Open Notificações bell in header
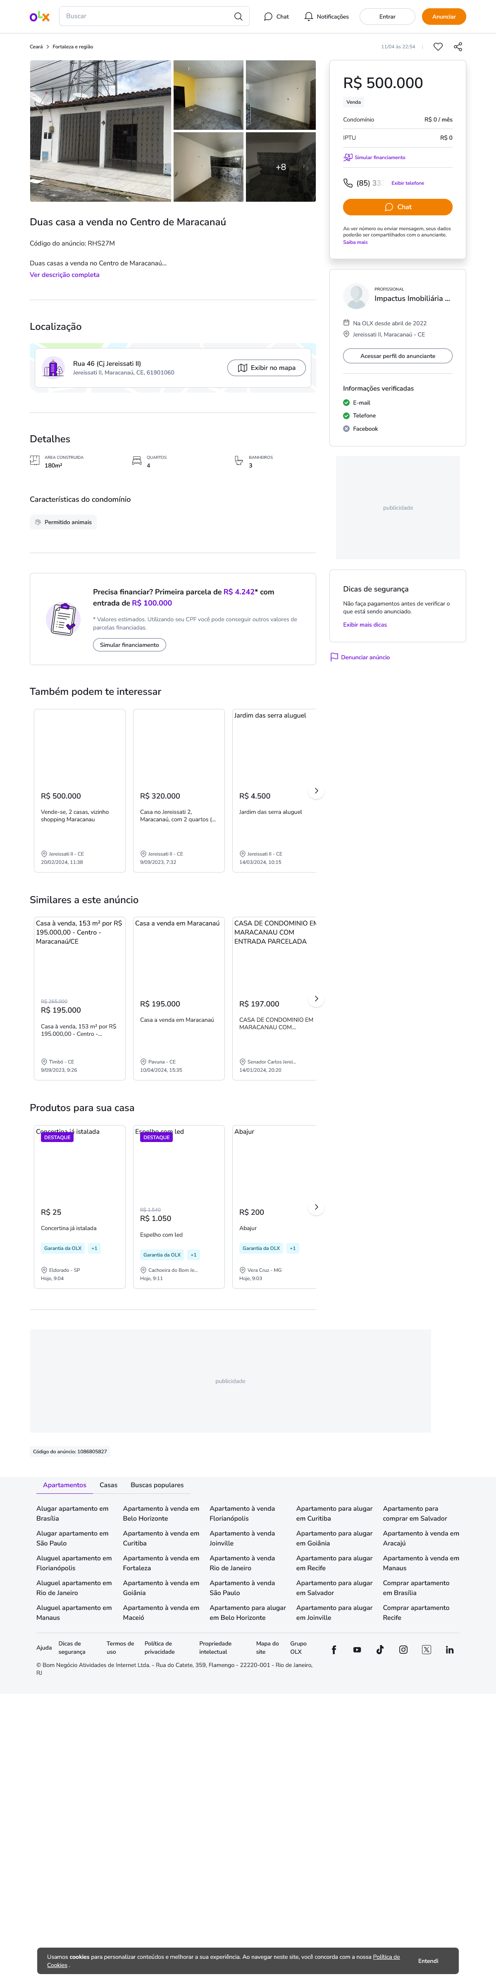Screen dimensions: 496x1984 click(327, 16)
